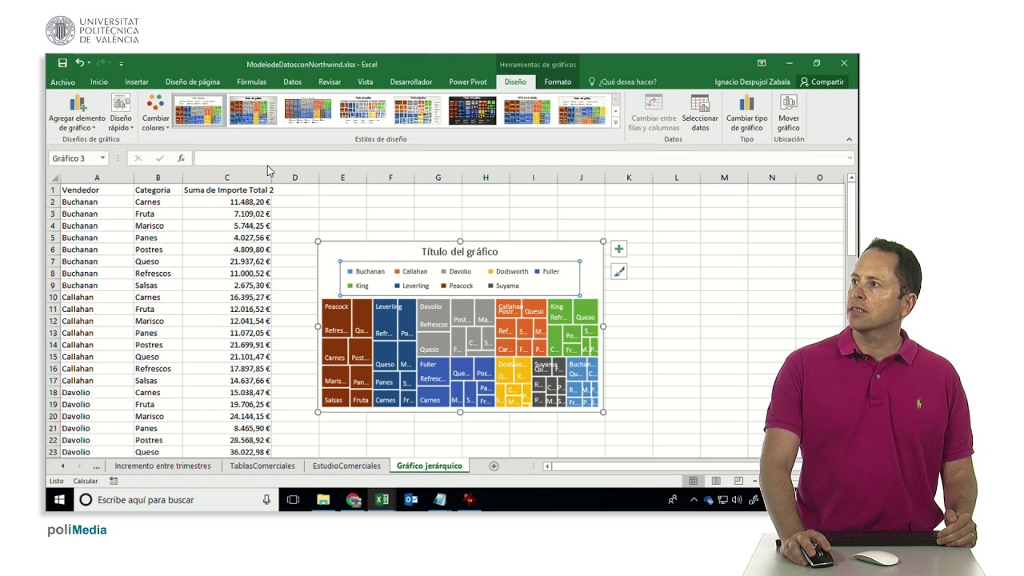Viewport: 1024px width, 576px height.
Task: Click the Ignacio Despujol Zabala account name
Action: coord(752,82)
